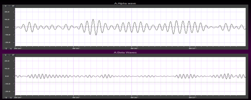The height and width of the screenshot is (100, 251).
Task: Select the A:Beta Waves graph title
Action: pyautogui.click(x=125, y=52)
